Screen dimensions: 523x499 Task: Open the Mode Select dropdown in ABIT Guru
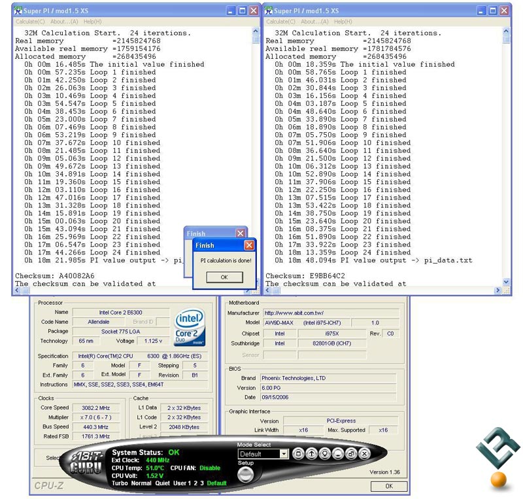284,454
